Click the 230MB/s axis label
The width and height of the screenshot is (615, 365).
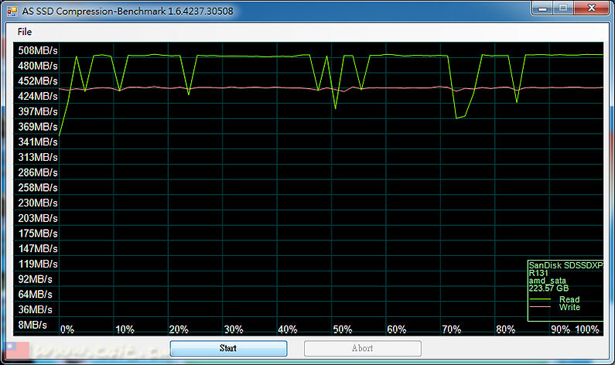coord(38,203)
